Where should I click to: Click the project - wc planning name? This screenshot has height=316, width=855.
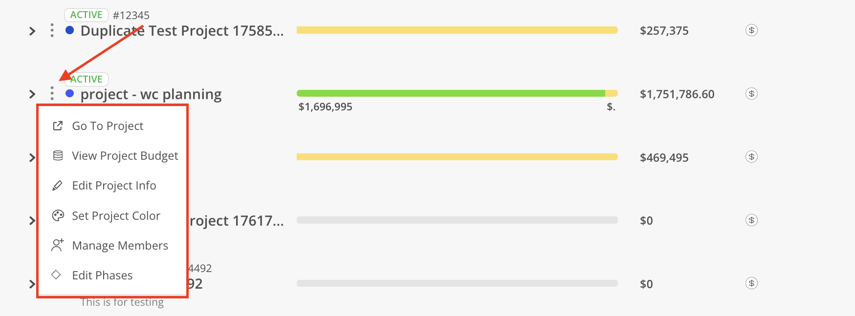pyautogui.click(x=151, y=94)
